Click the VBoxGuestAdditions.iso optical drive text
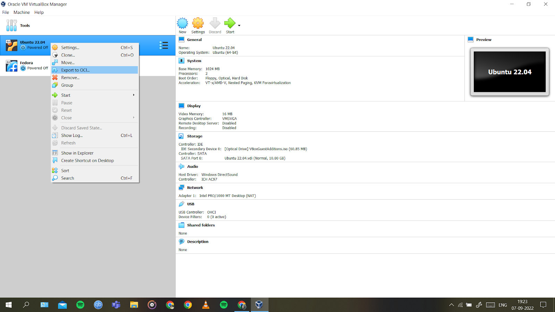Screen dimensions: 555x312 coord(266,149)
